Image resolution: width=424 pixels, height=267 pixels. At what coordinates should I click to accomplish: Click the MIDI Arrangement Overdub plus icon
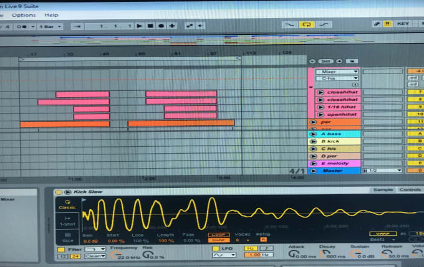[172, 26]
